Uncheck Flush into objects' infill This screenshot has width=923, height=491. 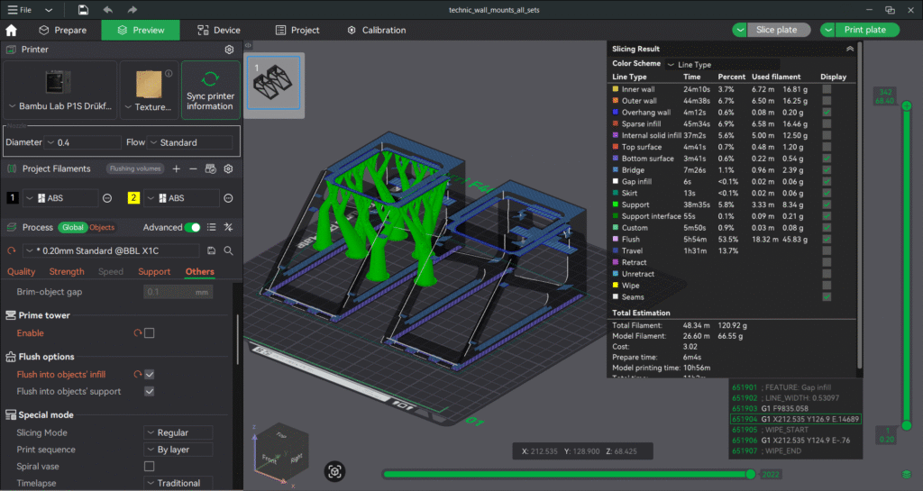[150, 374]
